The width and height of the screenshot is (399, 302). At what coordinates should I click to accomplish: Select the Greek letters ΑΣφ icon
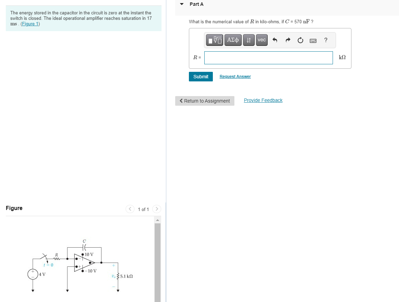coord(233,40)
